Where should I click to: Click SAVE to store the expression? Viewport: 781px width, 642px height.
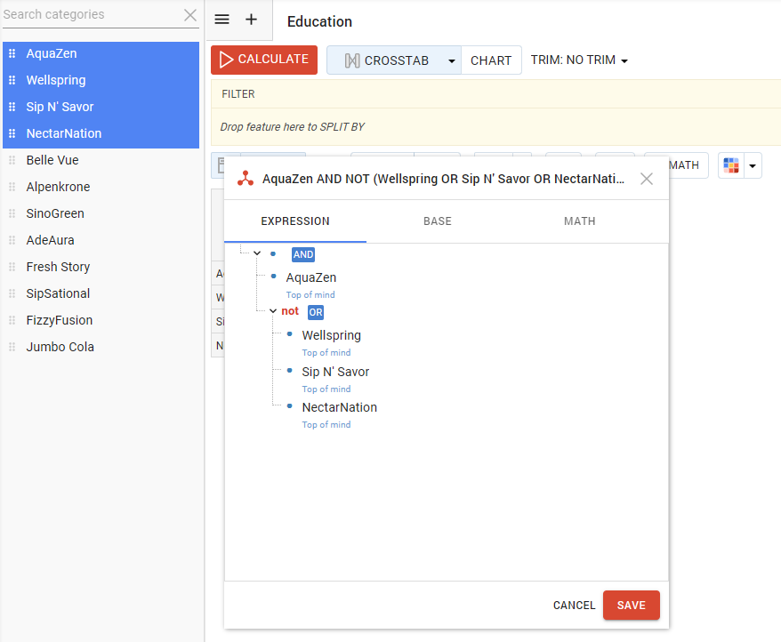(631, 606)
